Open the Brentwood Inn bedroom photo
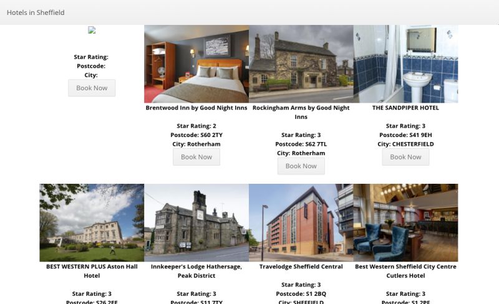This screenshot has height=304, width=499. click(196, 64)
